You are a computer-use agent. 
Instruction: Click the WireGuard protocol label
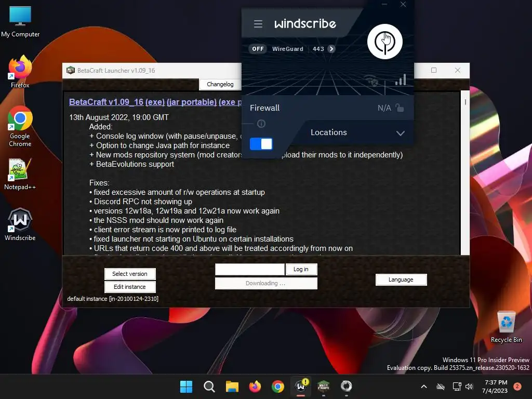(x=288, y=49)
